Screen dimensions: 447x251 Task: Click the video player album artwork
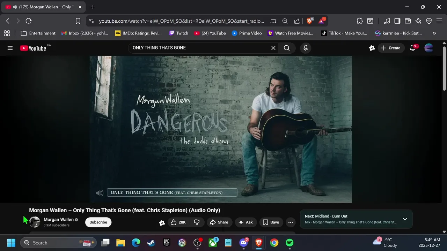point(221,129)
